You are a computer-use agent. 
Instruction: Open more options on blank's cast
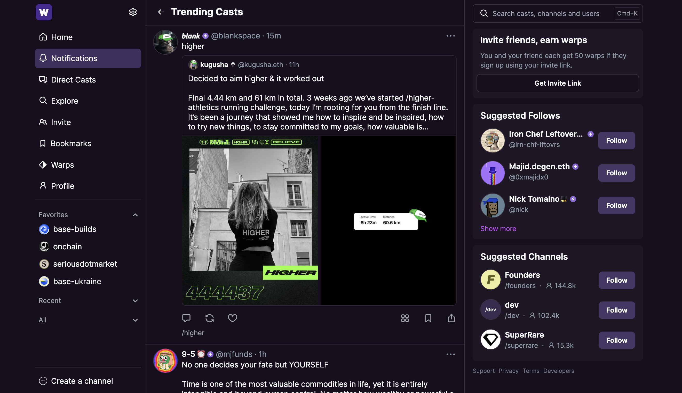coord(450,36)
